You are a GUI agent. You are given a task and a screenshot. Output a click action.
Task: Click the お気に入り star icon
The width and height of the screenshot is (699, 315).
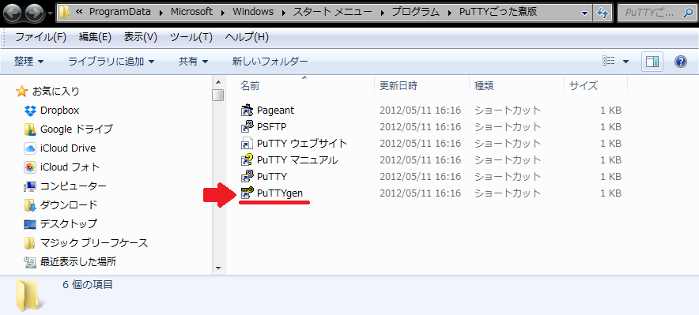pos(22,92)
